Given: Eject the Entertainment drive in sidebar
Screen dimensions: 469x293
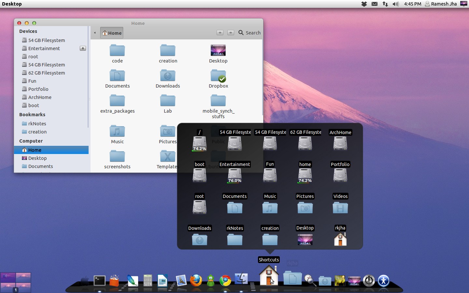Looking at the screenshot, I should (x=83, y=48).
